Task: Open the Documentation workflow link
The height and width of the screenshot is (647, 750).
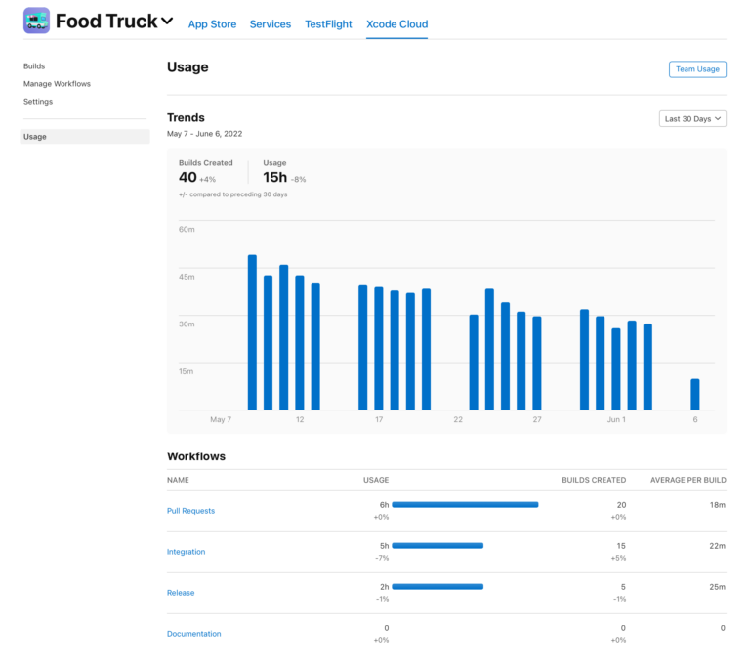Action: coord(193,634)
